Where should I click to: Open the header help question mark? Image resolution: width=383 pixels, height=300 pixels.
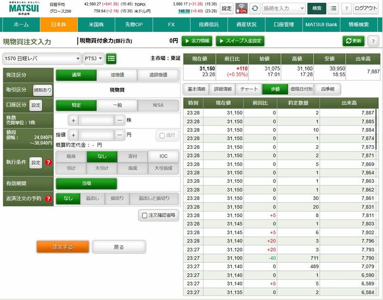[346, 8]
